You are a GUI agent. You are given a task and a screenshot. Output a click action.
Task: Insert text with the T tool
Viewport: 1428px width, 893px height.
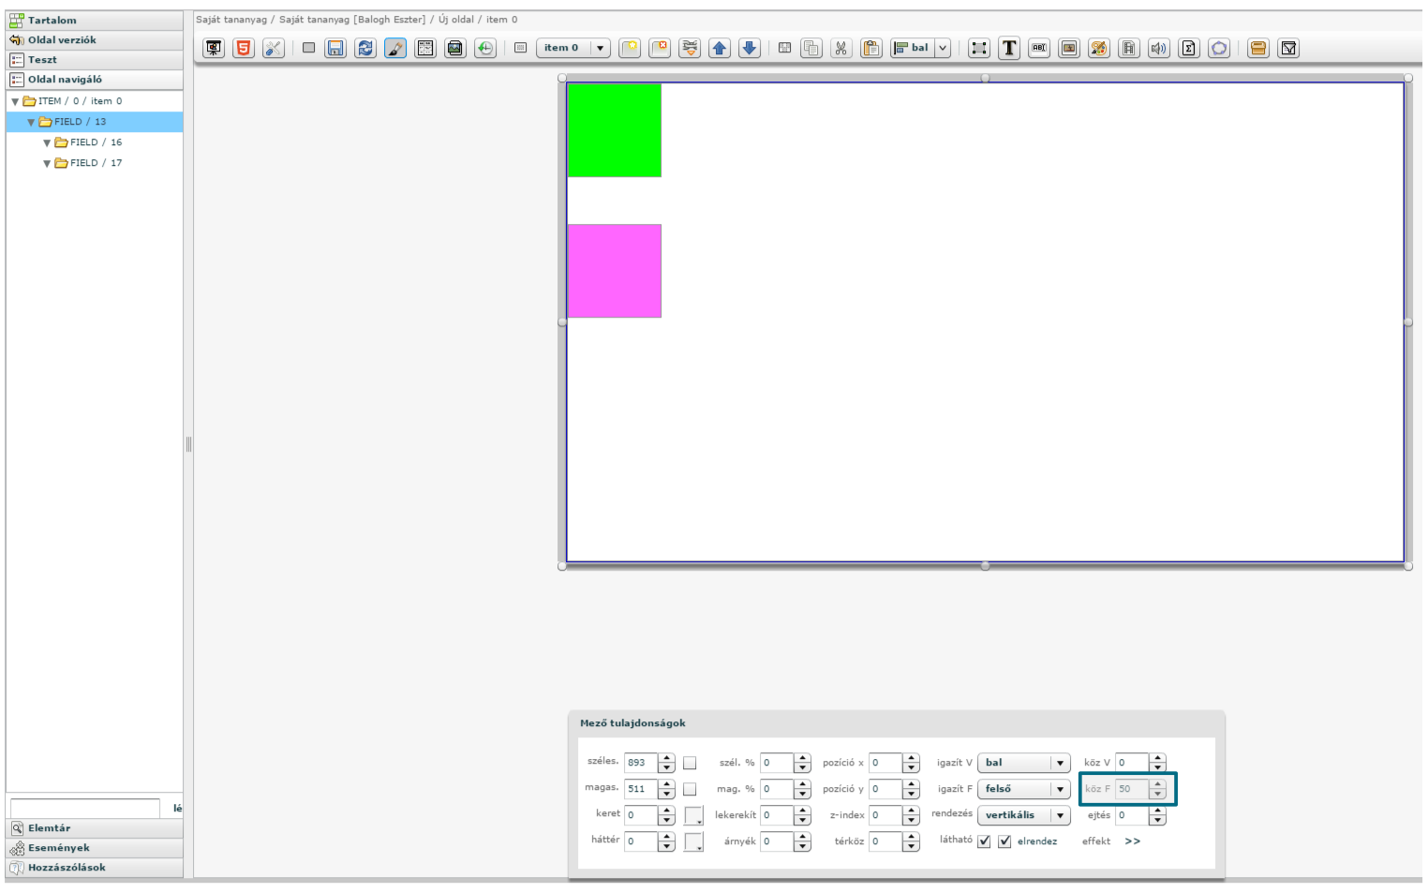(1009, 48)
